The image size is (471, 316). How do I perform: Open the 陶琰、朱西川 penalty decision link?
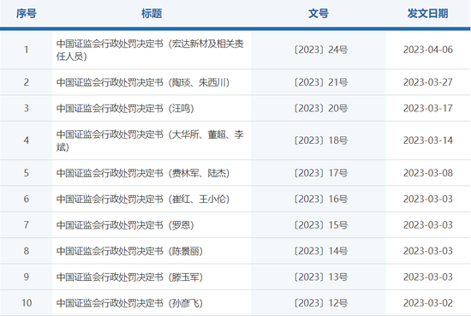point(143,82)
